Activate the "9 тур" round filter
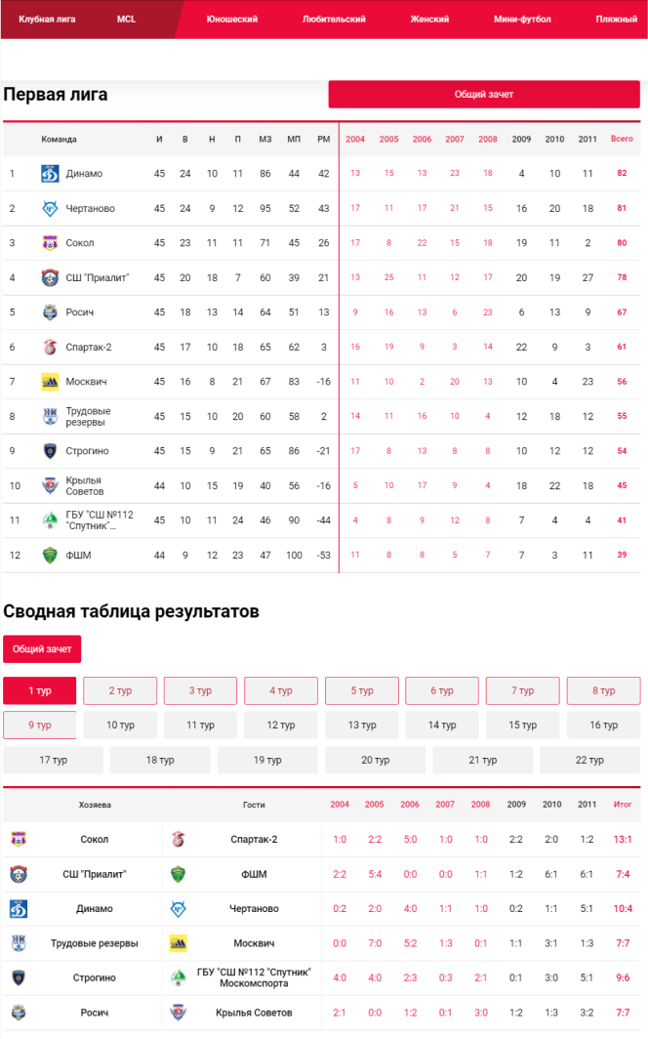The image size is (648, 1039). (39, 725)
